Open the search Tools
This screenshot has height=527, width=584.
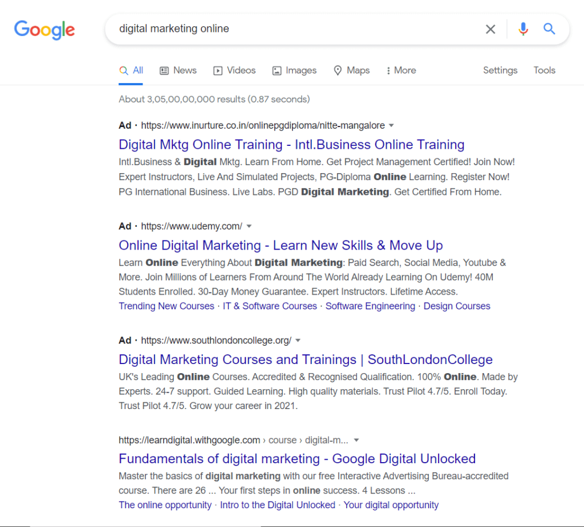pos(544,70)
